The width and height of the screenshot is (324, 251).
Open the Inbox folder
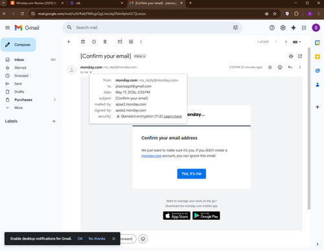pos(30,60)
